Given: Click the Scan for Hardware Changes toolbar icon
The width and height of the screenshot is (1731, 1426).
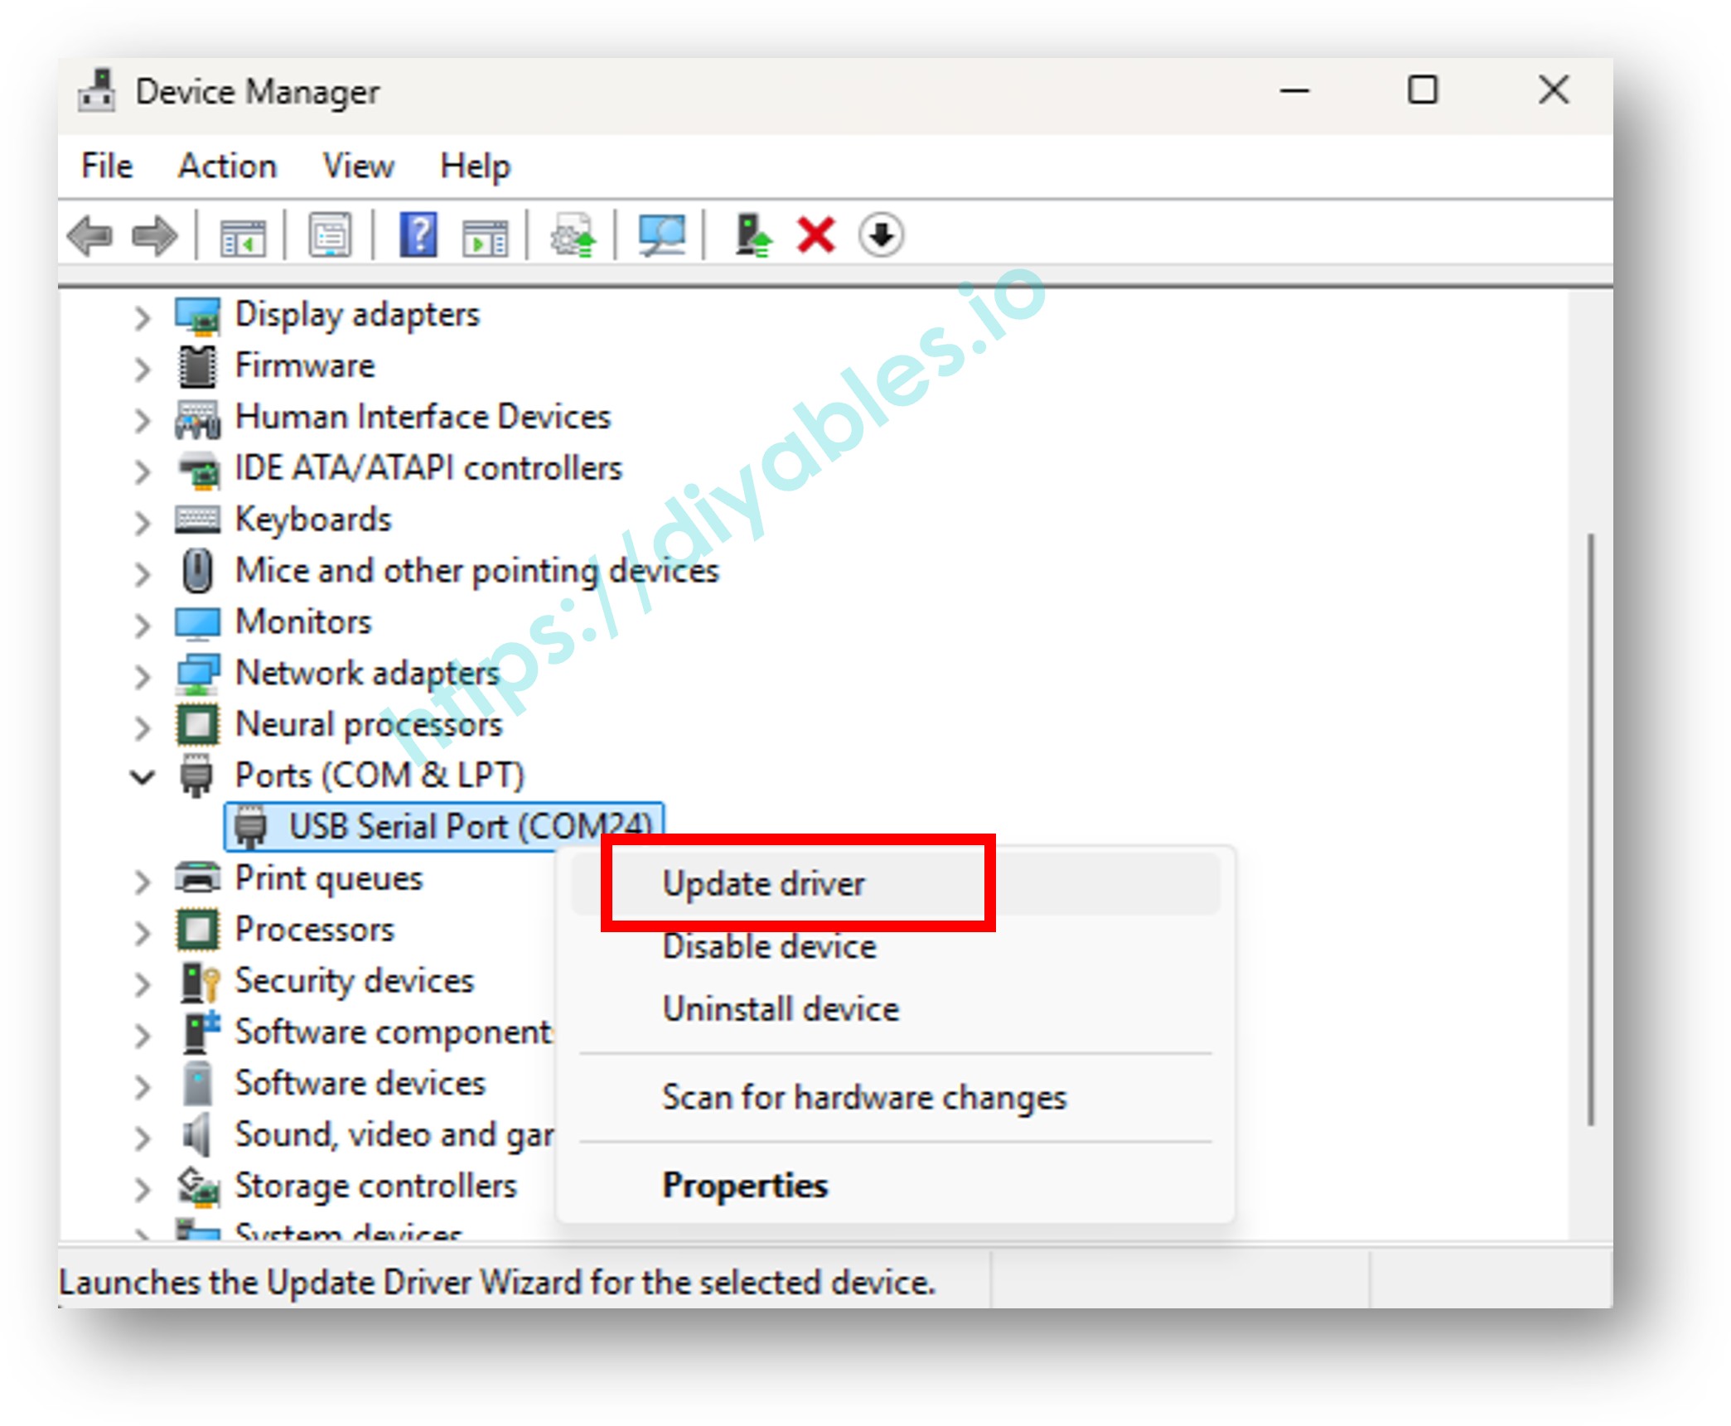Looking at the screenshot, I should point(661,234).
